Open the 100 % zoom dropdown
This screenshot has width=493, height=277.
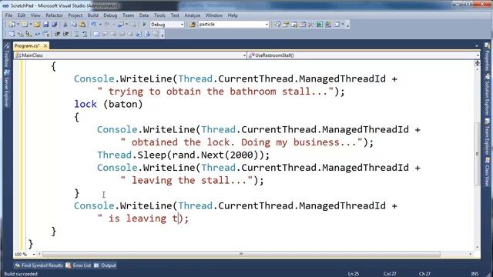click(34, 254)
